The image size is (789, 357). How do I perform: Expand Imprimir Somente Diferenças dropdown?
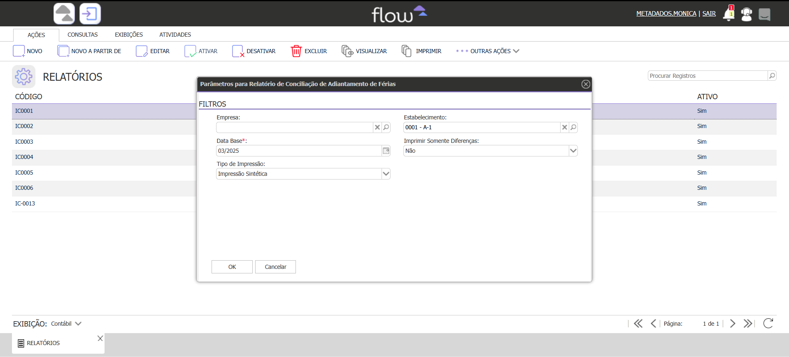coord(573,151)
